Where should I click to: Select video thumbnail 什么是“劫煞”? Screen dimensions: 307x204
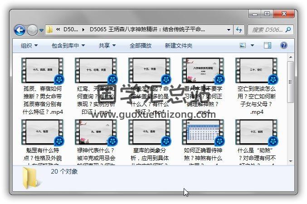tap(257, 132)
